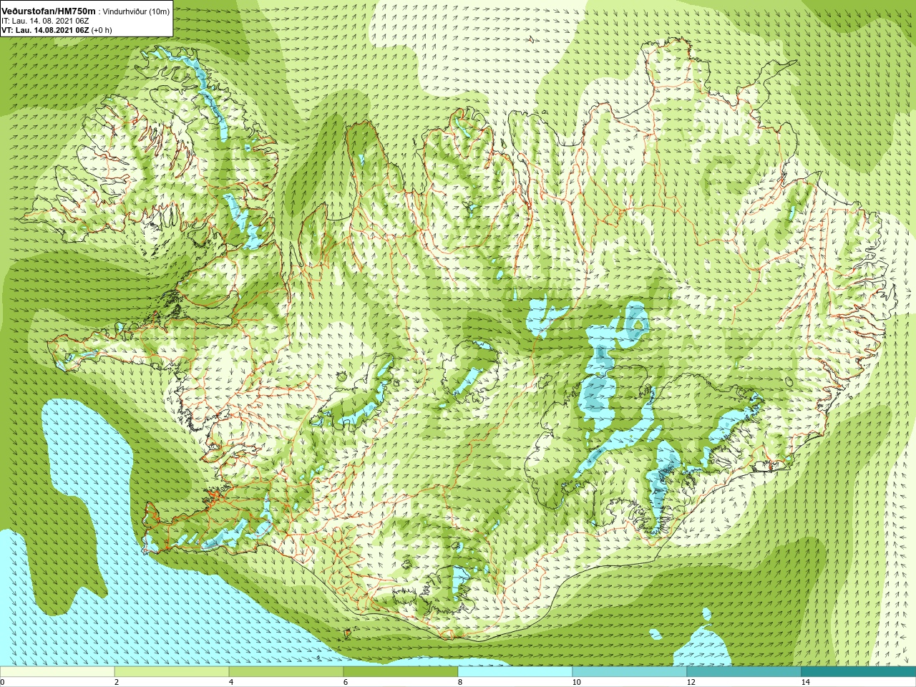Click the 'VT: Lau. 14.08.2021 06Z' line
Viewport: 916px width, 687px height.
click(x=45, y=30)
